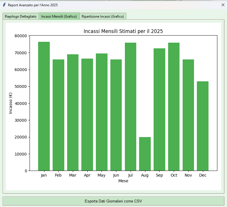The height and width of the screenshot is (207, 227).
Task: Click the January bar in the chart
Action: (x=44, y=106)
